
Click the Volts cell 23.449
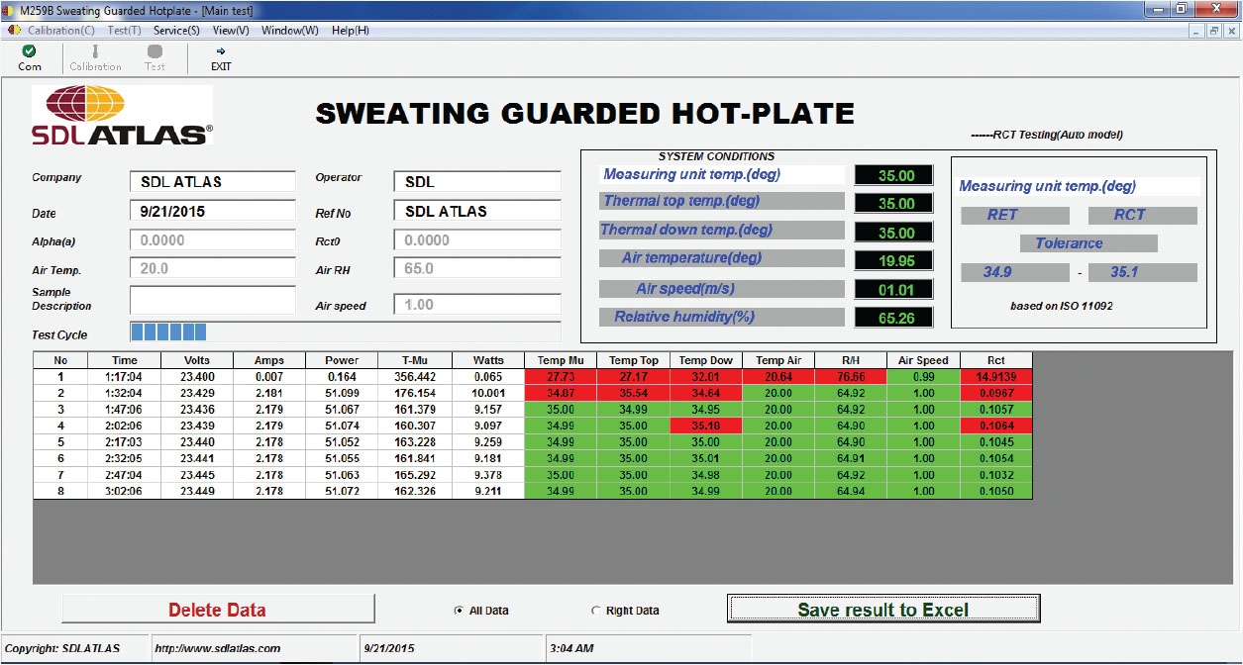point(197,491)
